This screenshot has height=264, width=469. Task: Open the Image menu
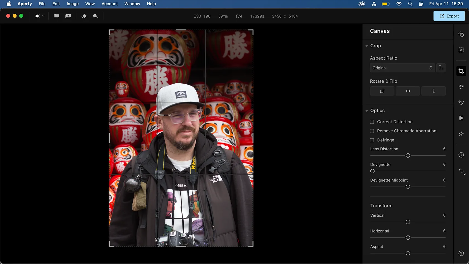[72, 4]
